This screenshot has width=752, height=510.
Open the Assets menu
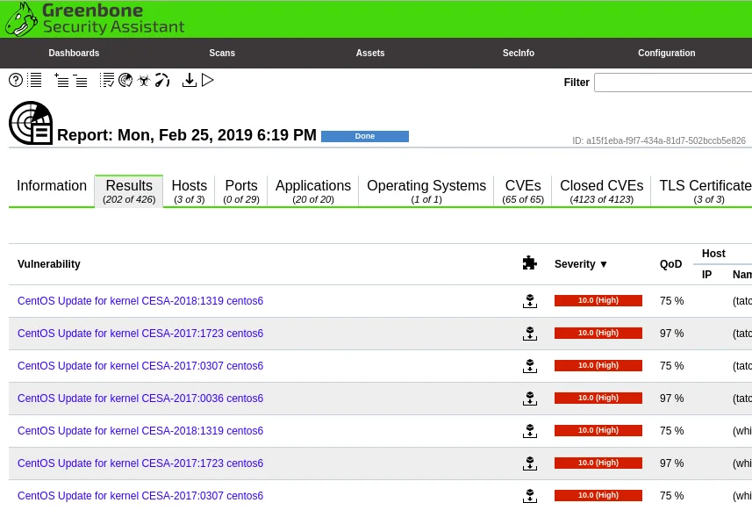point(370,53)
